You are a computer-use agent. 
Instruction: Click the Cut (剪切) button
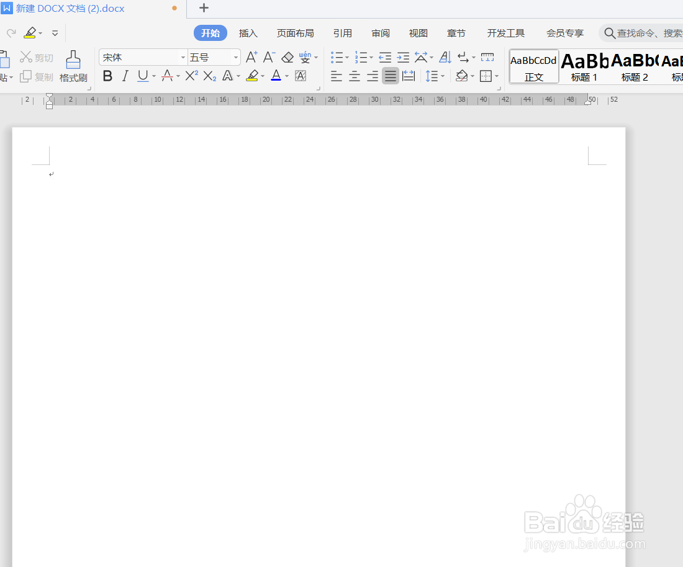coord(37,58)
